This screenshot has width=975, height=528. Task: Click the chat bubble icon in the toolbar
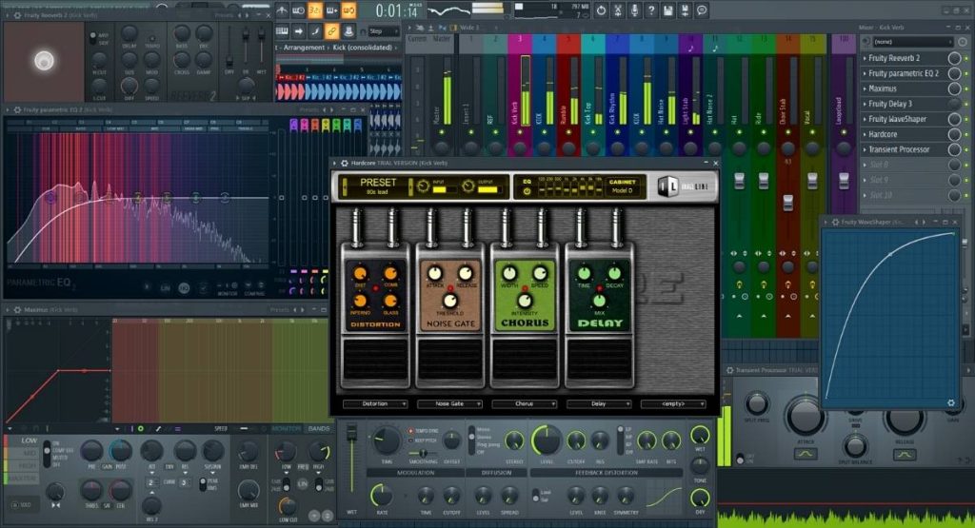tap(702, 10)
